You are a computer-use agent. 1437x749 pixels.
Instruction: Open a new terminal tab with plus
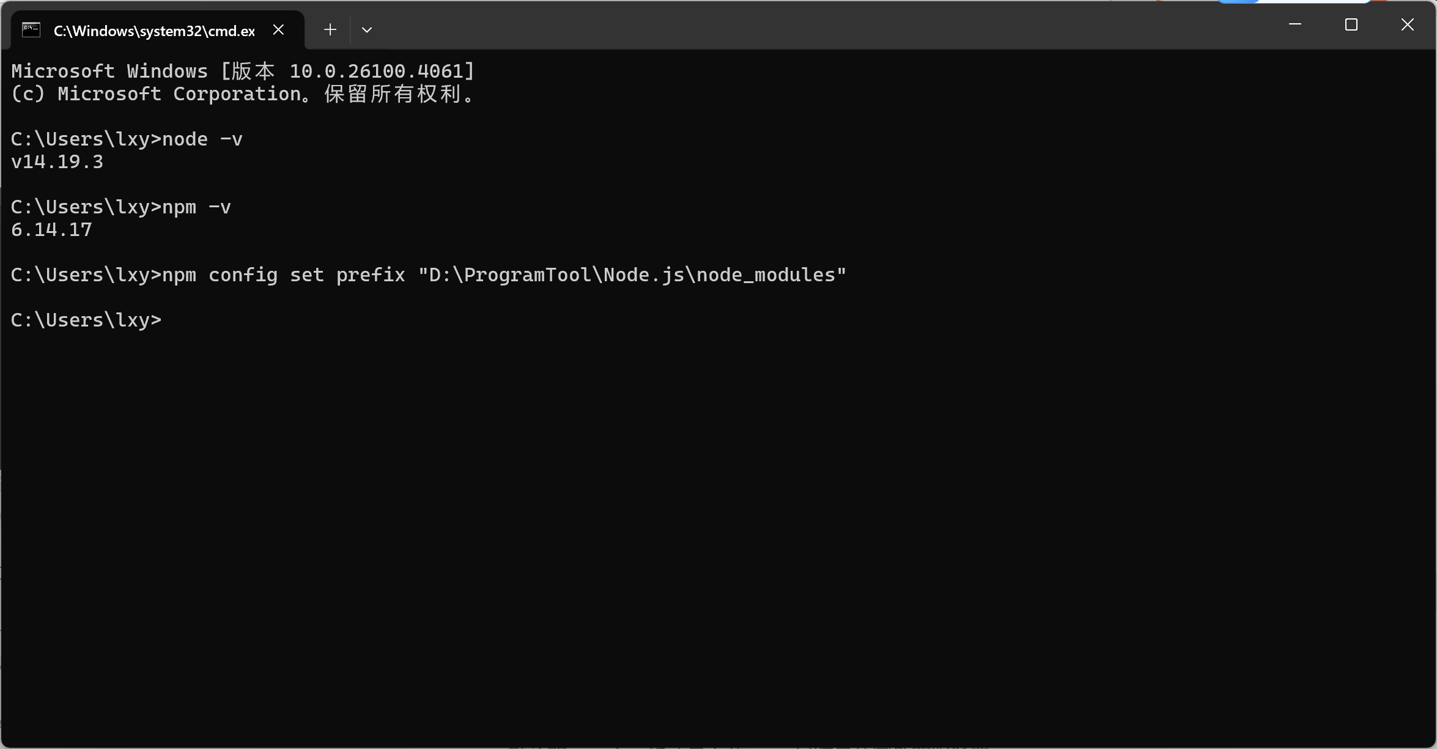click(x=330, y=29)
